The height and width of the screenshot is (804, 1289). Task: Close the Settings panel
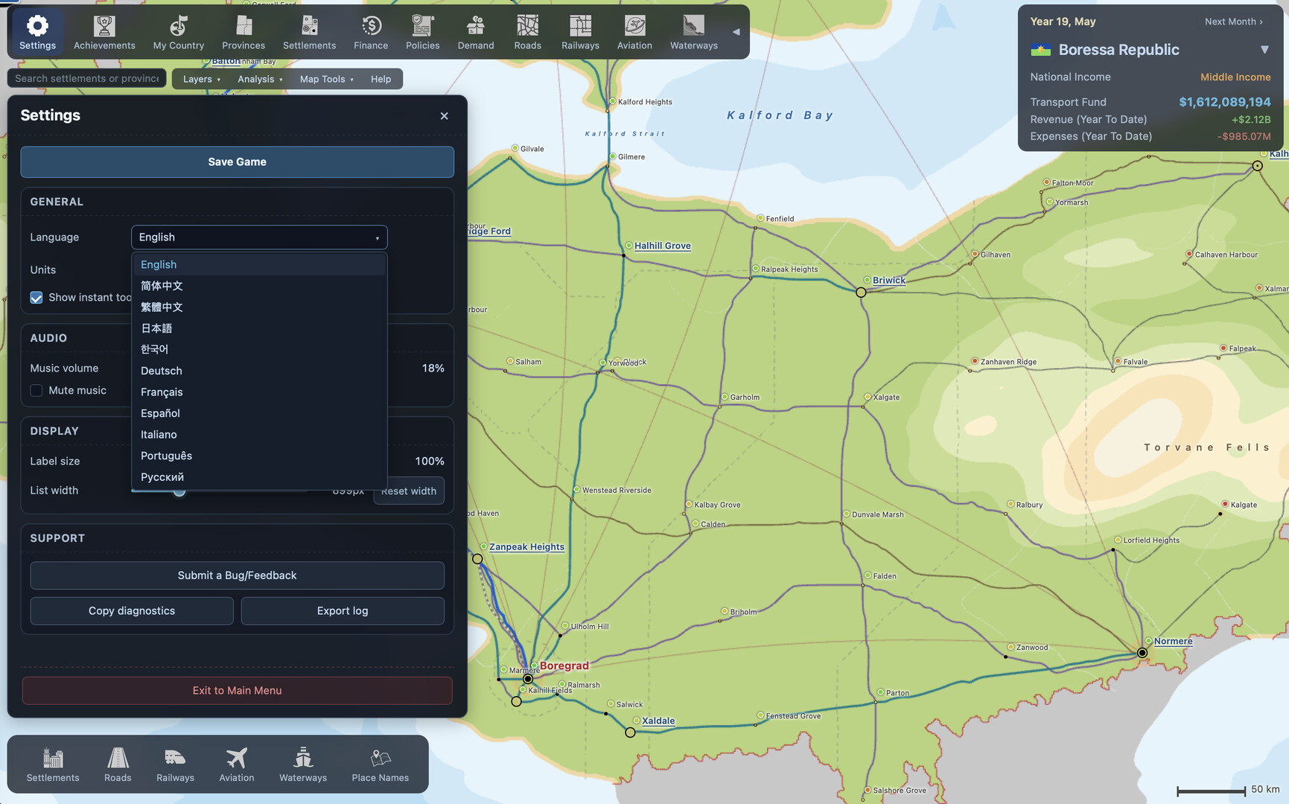tap(445, 116)
